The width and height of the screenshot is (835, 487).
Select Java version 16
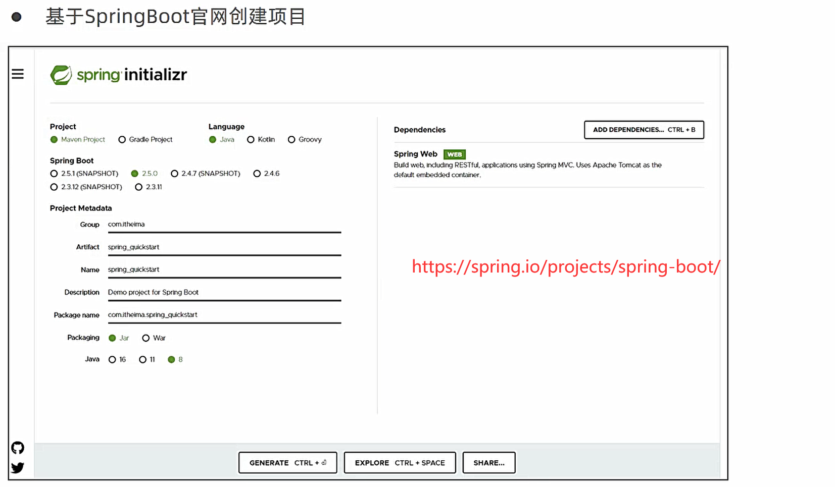112,360
